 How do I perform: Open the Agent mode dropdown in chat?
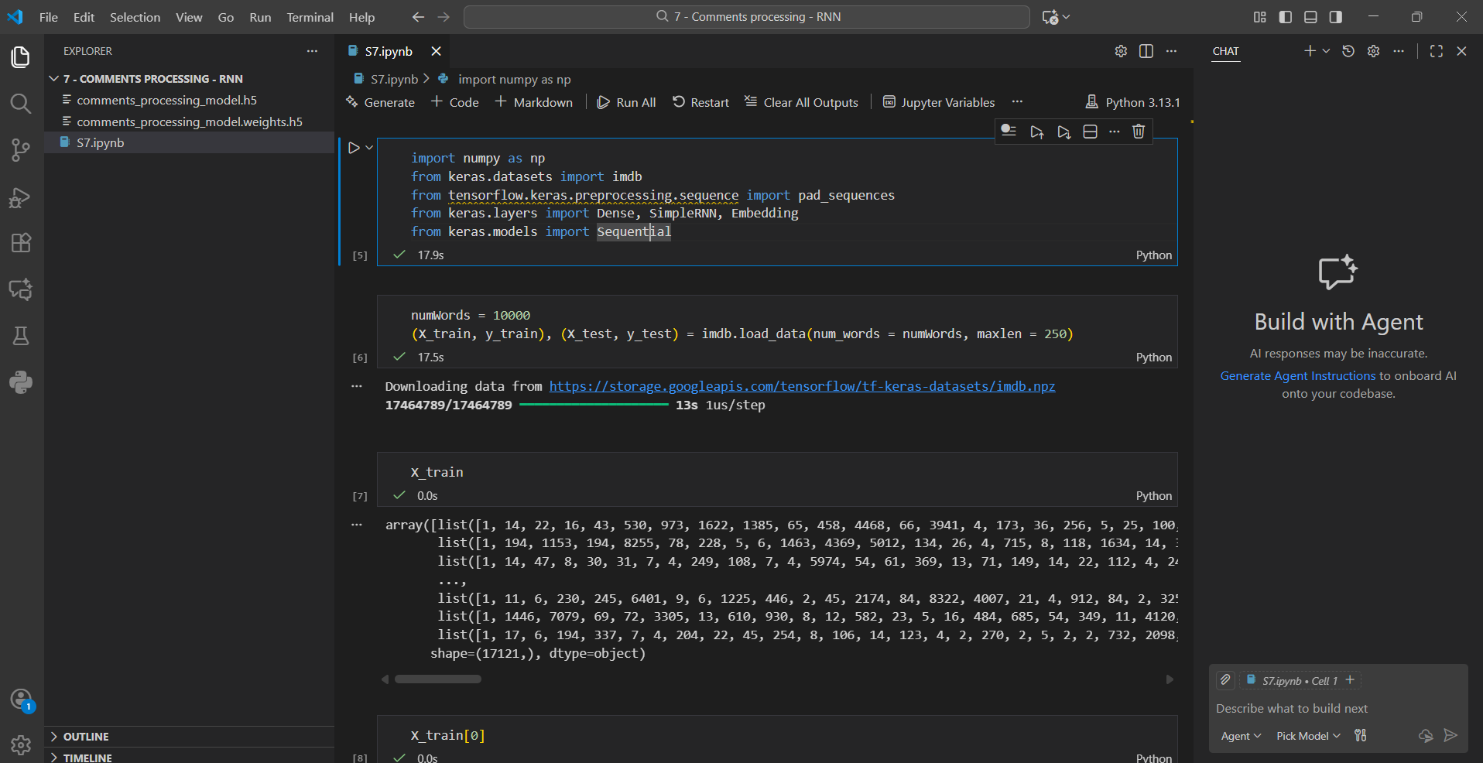[x=1240, y=736]
